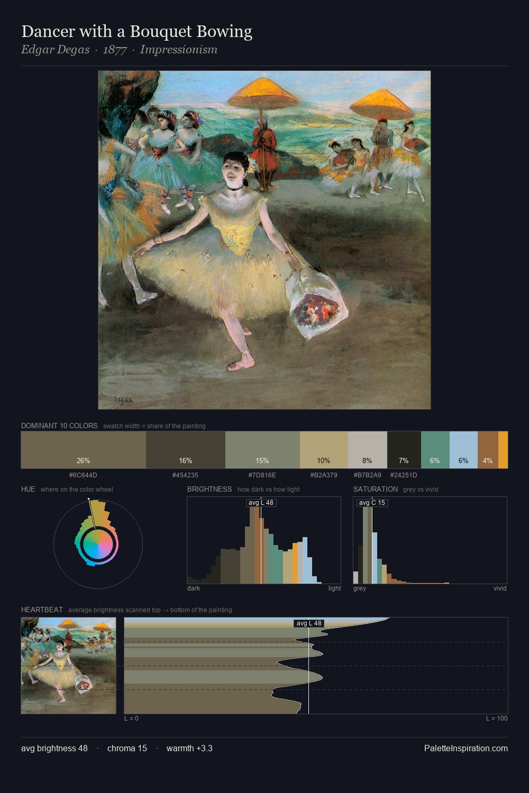
Task: Click the 'dark' axis label
Action: point(194,588)
